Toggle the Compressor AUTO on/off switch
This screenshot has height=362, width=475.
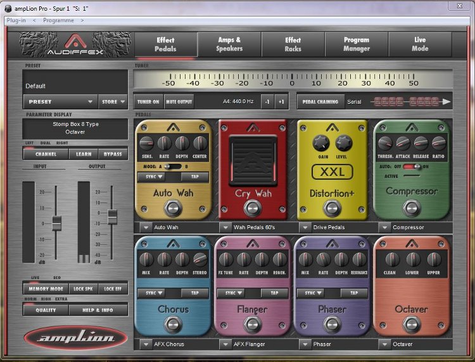[x=412, y=166]
